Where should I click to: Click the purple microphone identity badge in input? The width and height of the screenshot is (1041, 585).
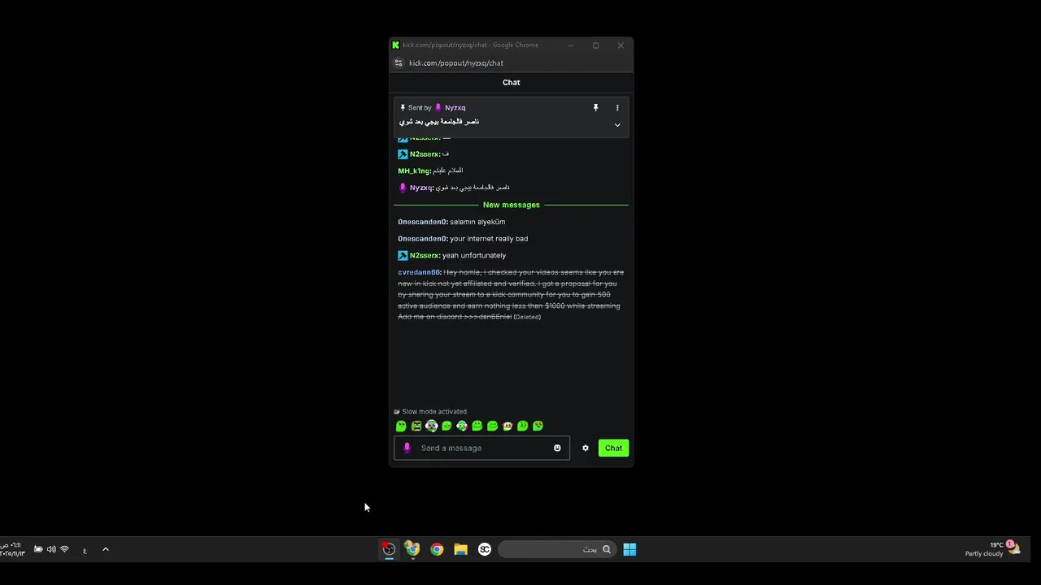407,448
